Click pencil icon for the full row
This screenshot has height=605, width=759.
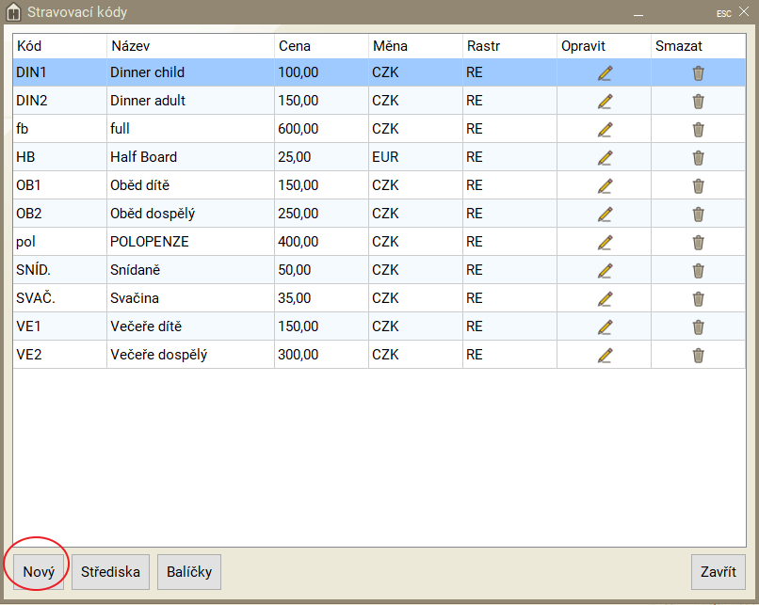click(x=605, y=130)
